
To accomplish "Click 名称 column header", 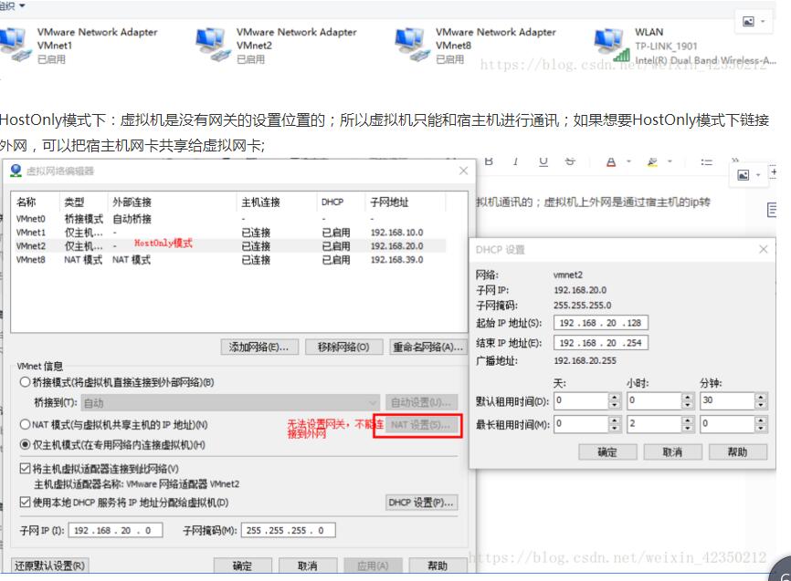I will pos(37,202).
